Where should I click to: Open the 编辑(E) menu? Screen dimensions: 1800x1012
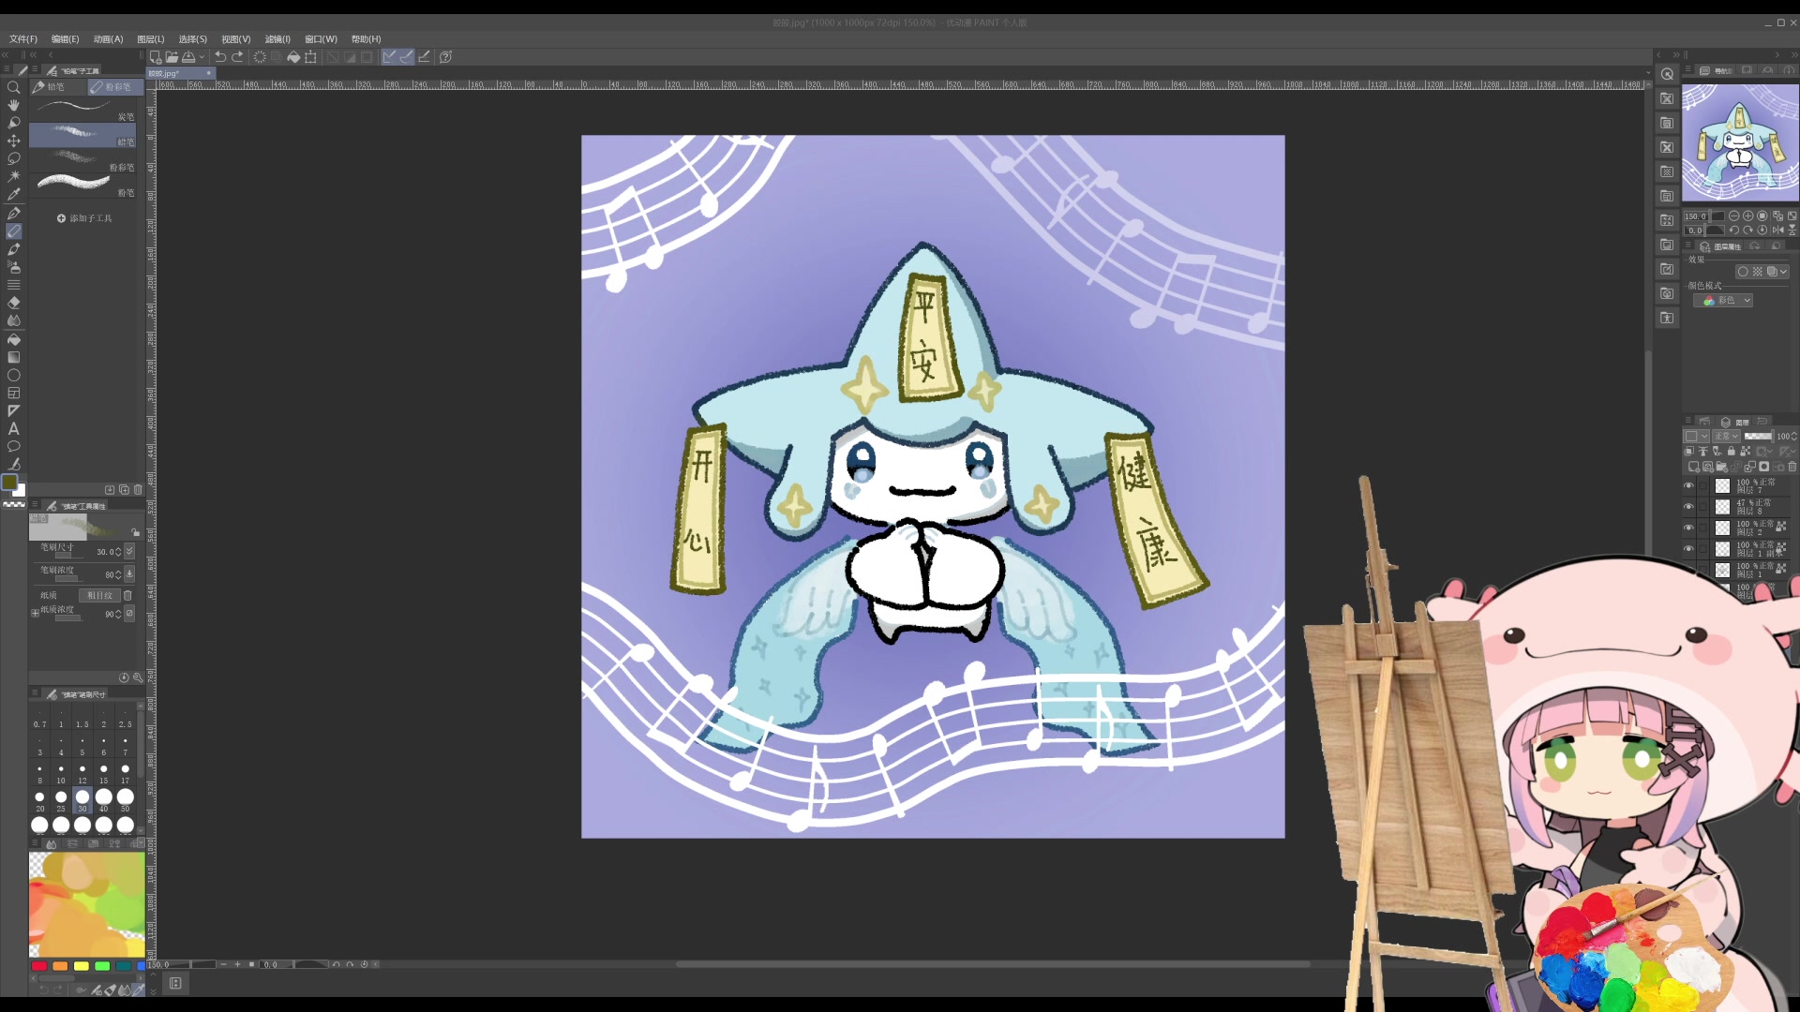[x=65, y=39]
